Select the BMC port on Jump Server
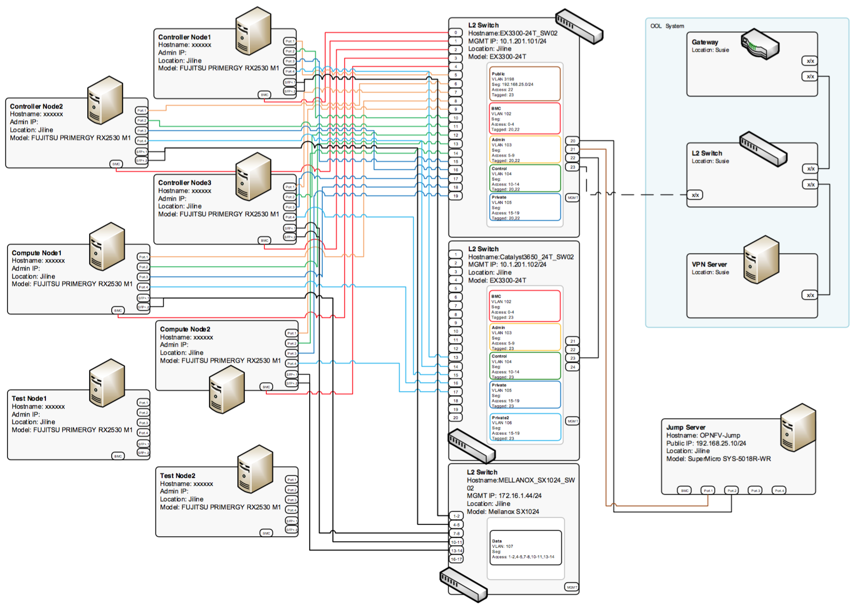 [x=684, y=490]
